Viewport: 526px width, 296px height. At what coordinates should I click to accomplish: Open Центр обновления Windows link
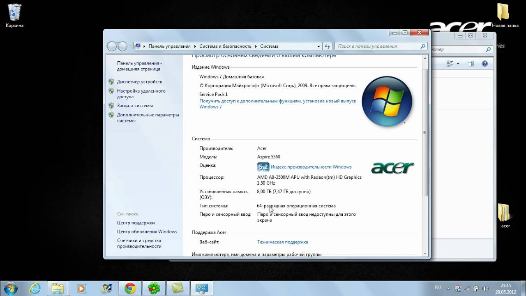click(x=147, y=232)
